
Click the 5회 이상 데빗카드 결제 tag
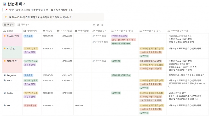(150, 61)
